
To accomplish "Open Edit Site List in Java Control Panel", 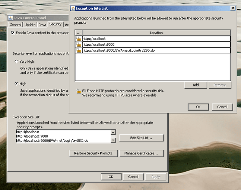I will click(x=141, y=138).
